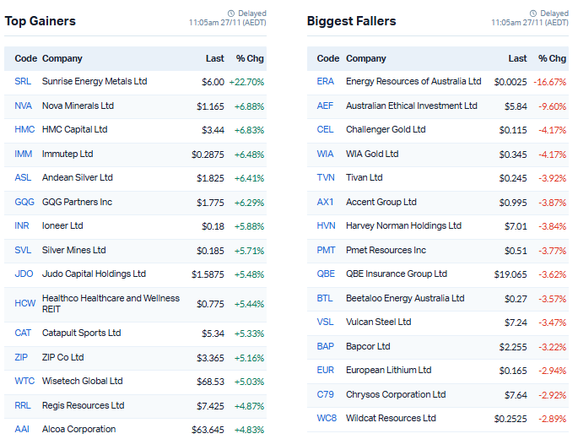578x439 pixels.
Task: Open the AEF stock code link
Action: (x=325, y=106)
